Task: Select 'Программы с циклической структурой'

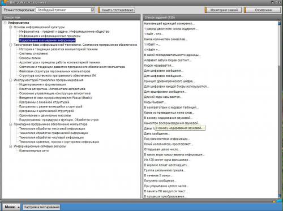Action: [46, 111]
